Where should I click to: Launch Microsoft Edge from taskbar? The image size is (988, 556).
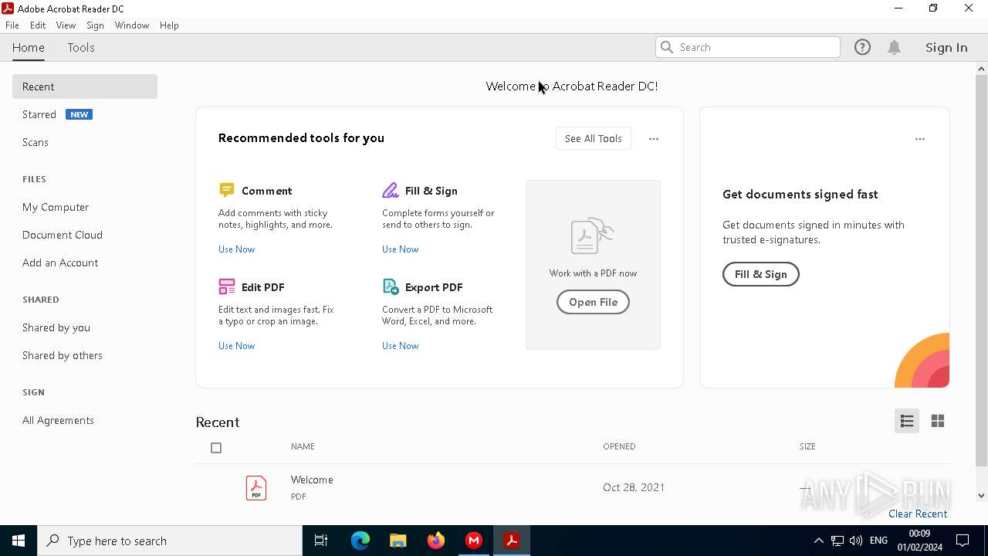click(x=360, y=541)
